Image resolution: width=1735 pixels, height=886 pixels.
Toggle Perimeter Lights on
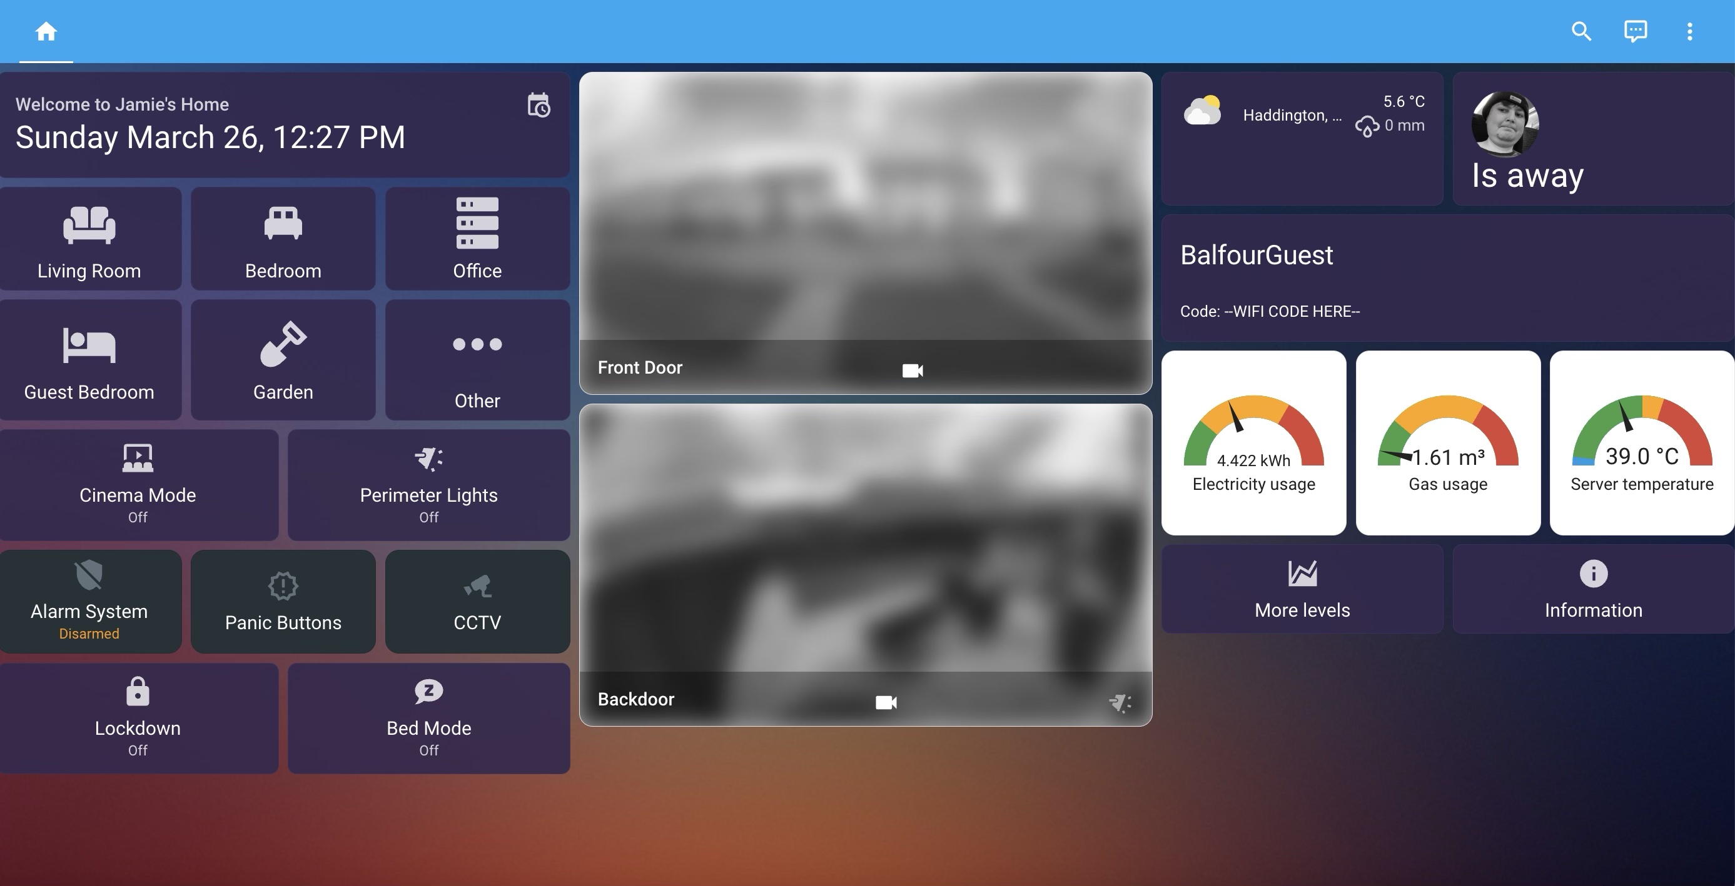point(428,484)
